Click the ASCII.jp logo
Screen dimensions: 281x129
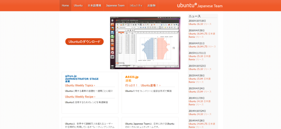132,77
